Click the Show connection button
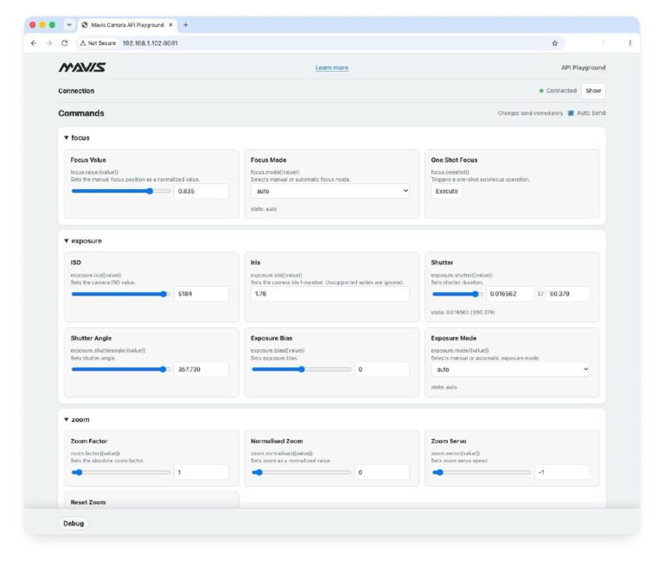The width and height of the screenshot is (664, 566). tap(593, 91)
